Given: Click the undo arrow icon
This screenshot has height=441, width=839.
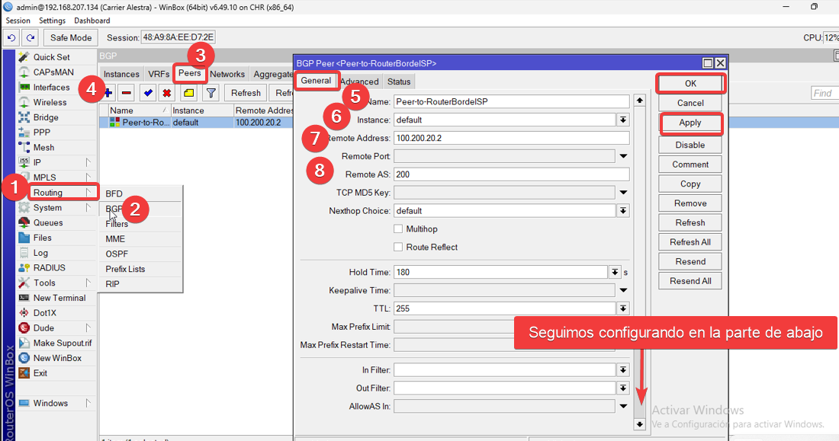Looking at the screenshot, I should 11,37.
